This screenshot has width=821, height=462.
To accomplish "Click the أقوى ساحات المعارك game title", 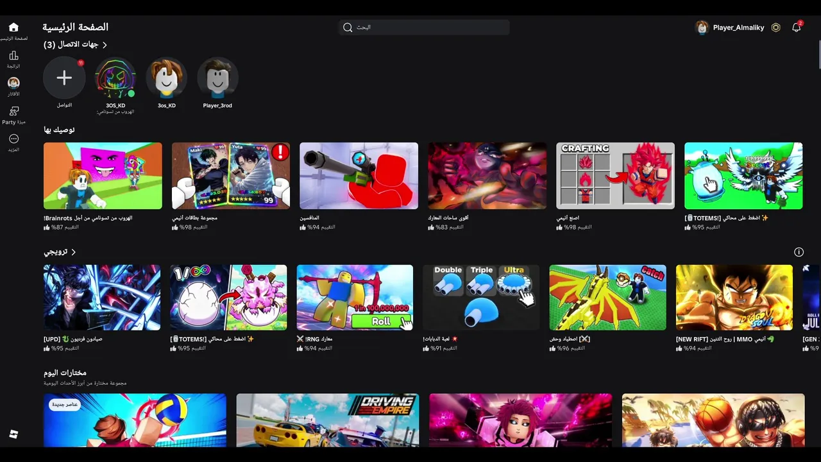I will tap(448, 218).
